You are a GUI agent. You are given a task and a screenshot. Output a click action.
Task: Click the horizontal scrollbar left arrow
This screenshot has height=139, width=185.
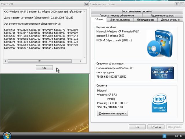point(5,61)
